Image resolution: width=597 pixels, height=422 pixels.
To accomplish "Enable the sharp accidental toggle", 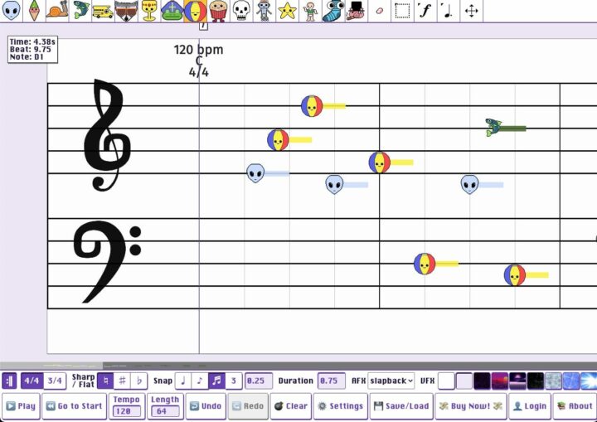I will [122, 381].
